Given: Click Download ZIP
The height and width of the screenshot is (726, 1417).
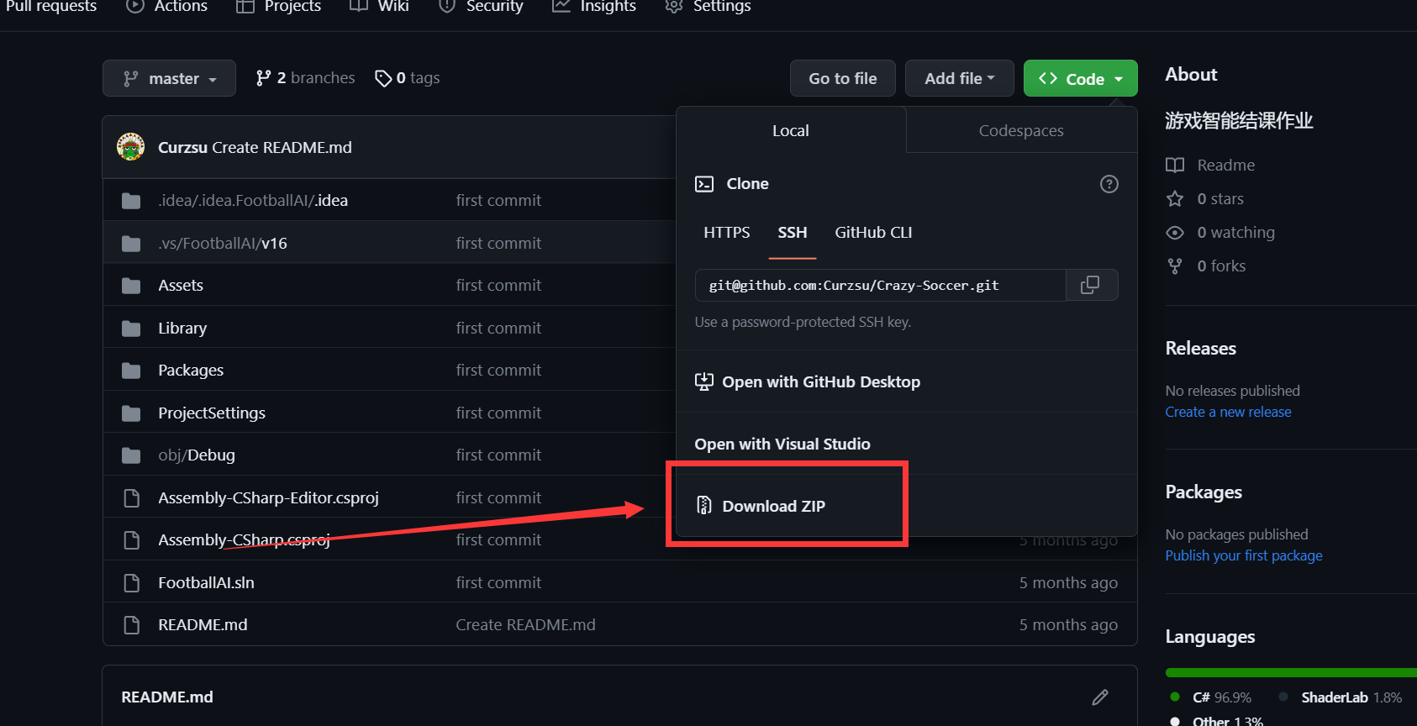Looking at the screenshot, I should [773, 506].
